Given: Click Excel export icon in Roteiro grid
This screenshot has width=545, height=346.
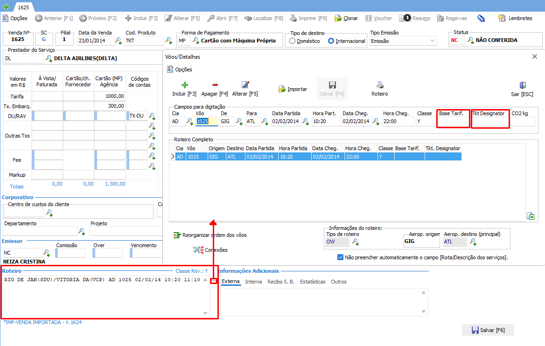Looking at the screenshot, I should pos(531,216).
